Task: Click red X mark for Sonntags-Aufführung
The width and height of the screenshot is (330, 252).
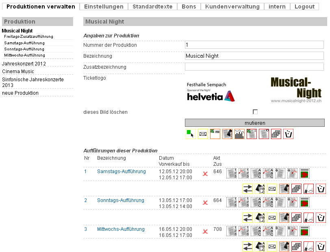Action: tap(205, 203)
